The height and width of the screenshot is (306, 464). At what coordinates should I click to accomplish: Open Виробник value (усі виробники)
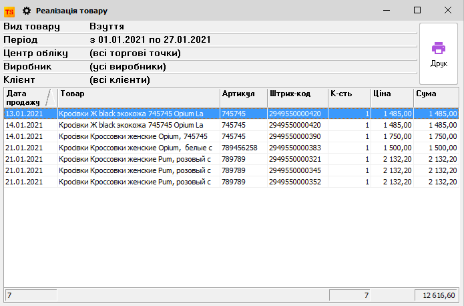(128, 67)
